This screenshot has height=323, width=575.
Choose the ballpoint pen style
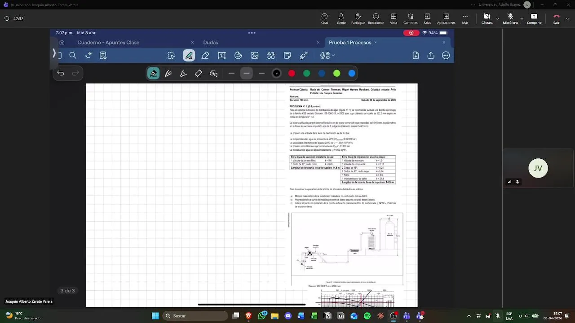tap(168, 73)
